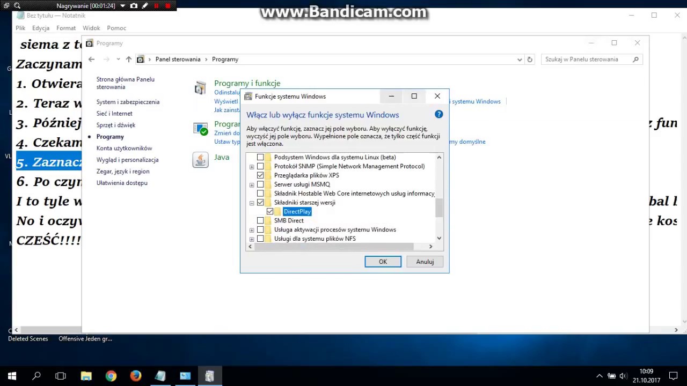
Task: Expand Usługa aktywacji procesów systemu Windows
Action: tap(252, 230)
